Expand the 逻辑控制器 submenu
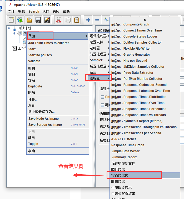This screenshot has height=199, width=184. point(99,36)
